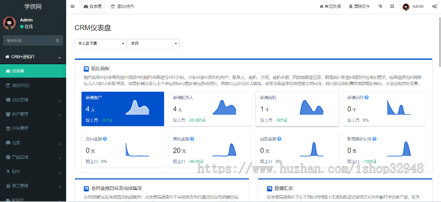This screenshot has height=202, width=441.
Task: Open 通知/待办 in the sidebar
Action: coord(33,85)
